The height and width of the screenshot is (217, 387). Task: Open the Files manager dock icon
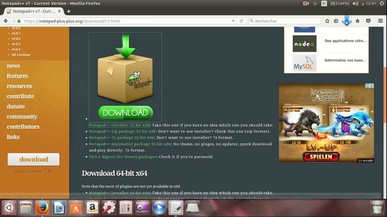(25, 207)
